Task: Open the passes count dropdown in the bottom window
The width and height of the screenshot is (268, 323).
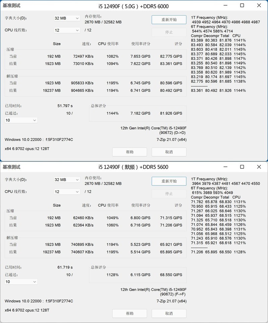Action: pyautogui.click(x=21, y=281)
